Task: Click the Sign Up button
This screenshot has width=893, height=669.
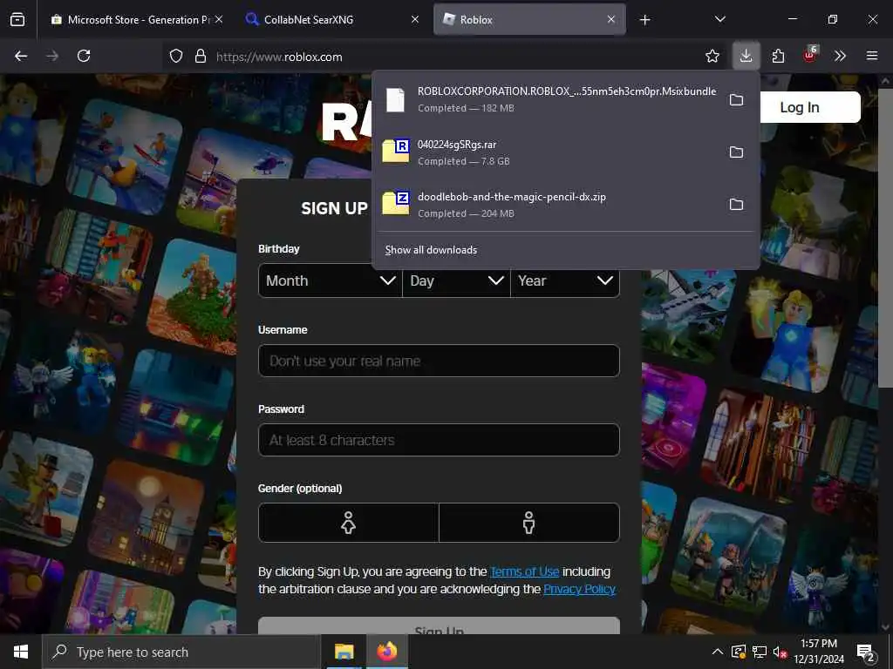Action: click(439, 626)
